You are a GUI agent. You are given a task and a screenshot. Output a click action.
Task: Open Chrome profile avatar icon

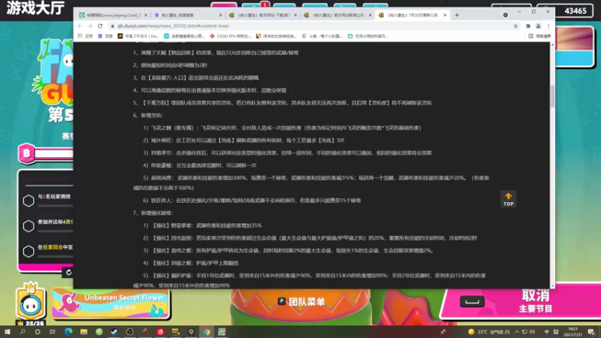point(538,26)
